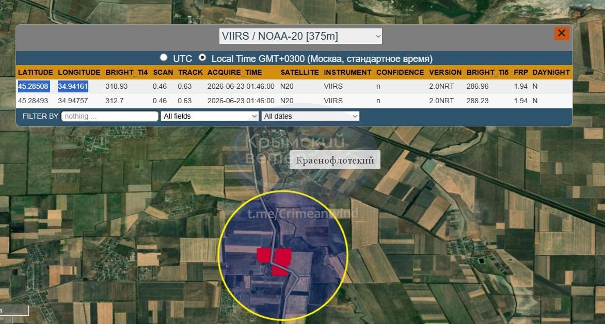Select Local Time GMT+0300 radio button
The image size is (605, 324).
pyautogui.click(x=202, y=57)
